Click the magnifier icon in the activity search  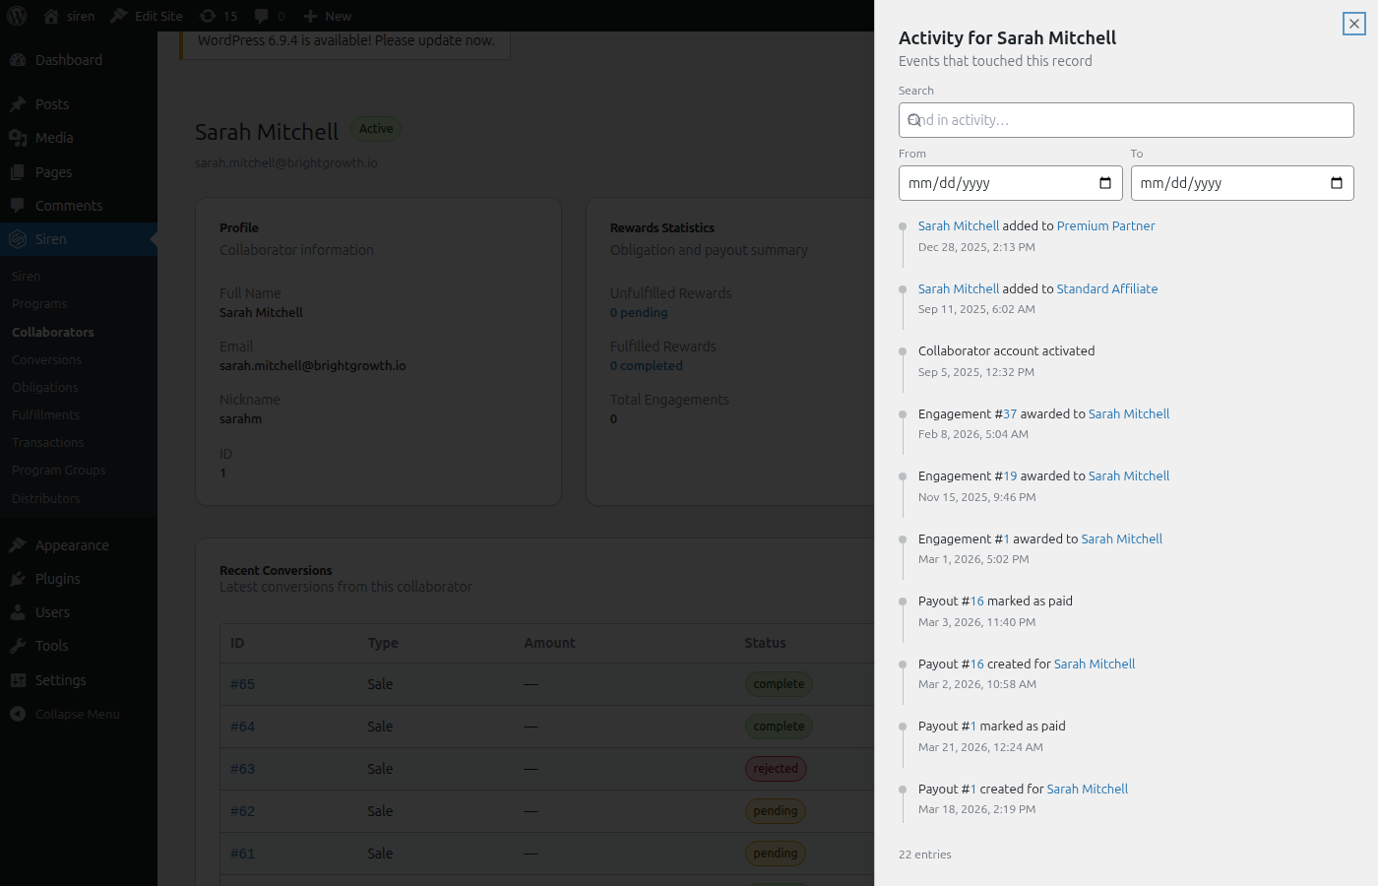click(x=914, y=120)
